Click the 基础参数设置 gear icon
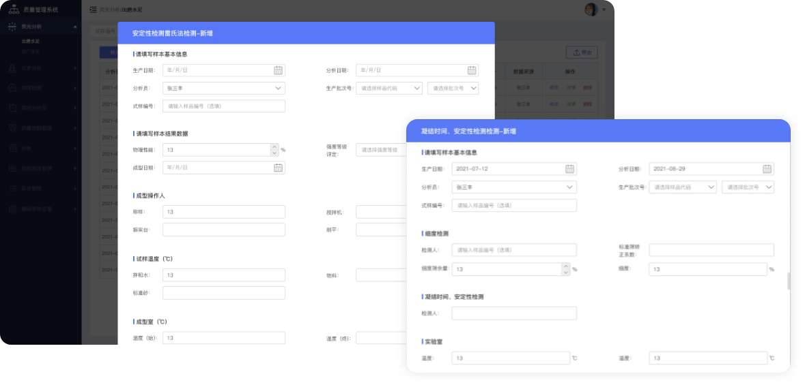Image resolution: width=807 pixels, height=389 pixels. 12,209
